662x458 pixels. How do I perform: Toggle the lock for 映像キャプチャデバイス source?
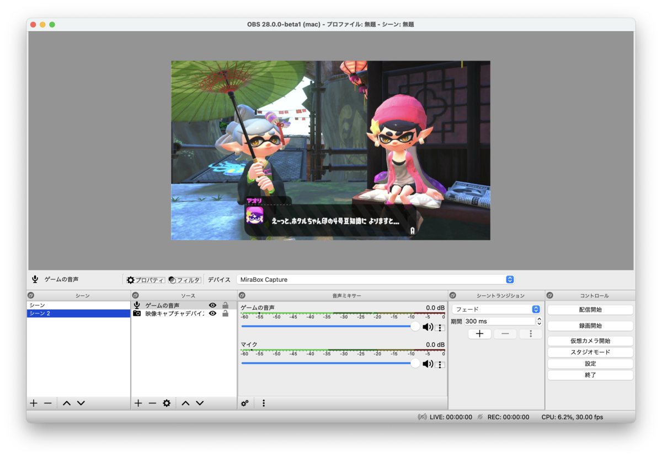click(225, 314)
